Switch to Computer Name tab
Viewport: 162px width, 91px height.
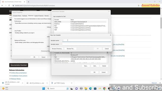[17, 16]
